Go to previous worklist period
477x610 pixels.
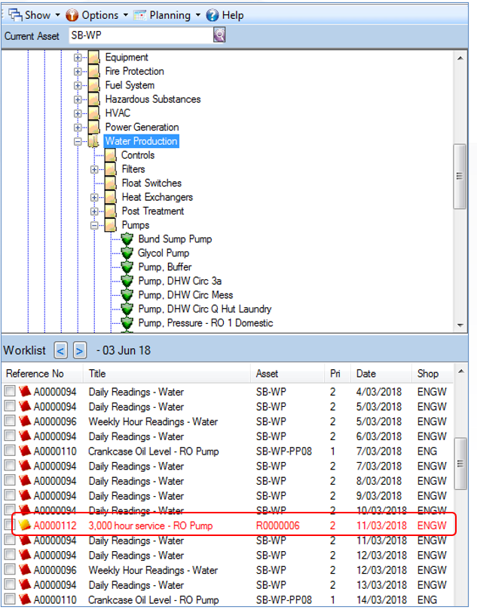pyautogui.click(x=60, y=350)
